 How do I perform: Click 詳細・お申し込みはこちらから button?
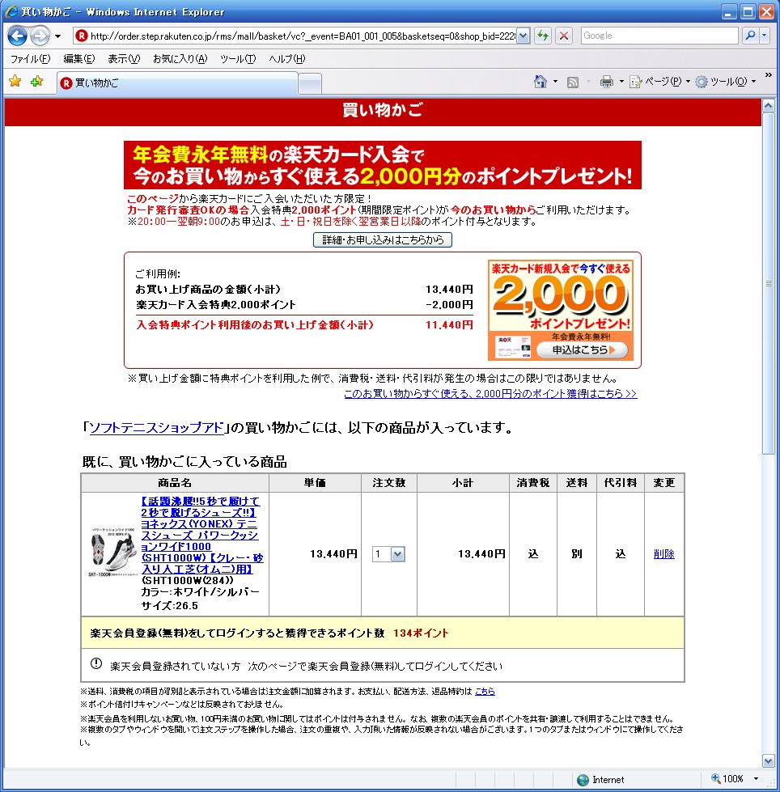tap(383, 239)
